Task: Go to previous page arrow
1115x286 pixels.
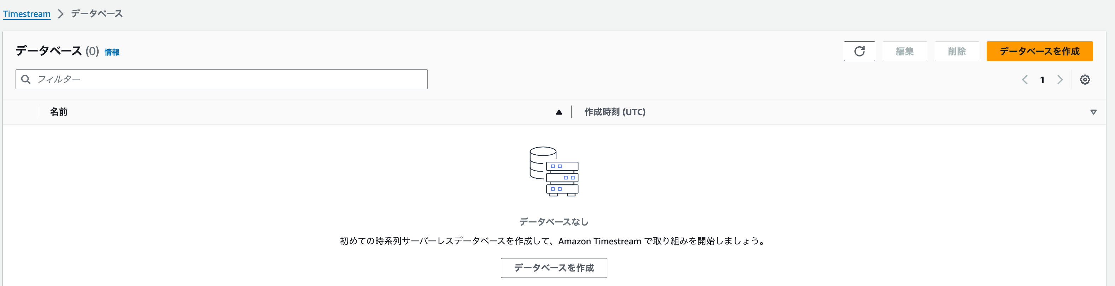Action: click(x=1024, y=79)
